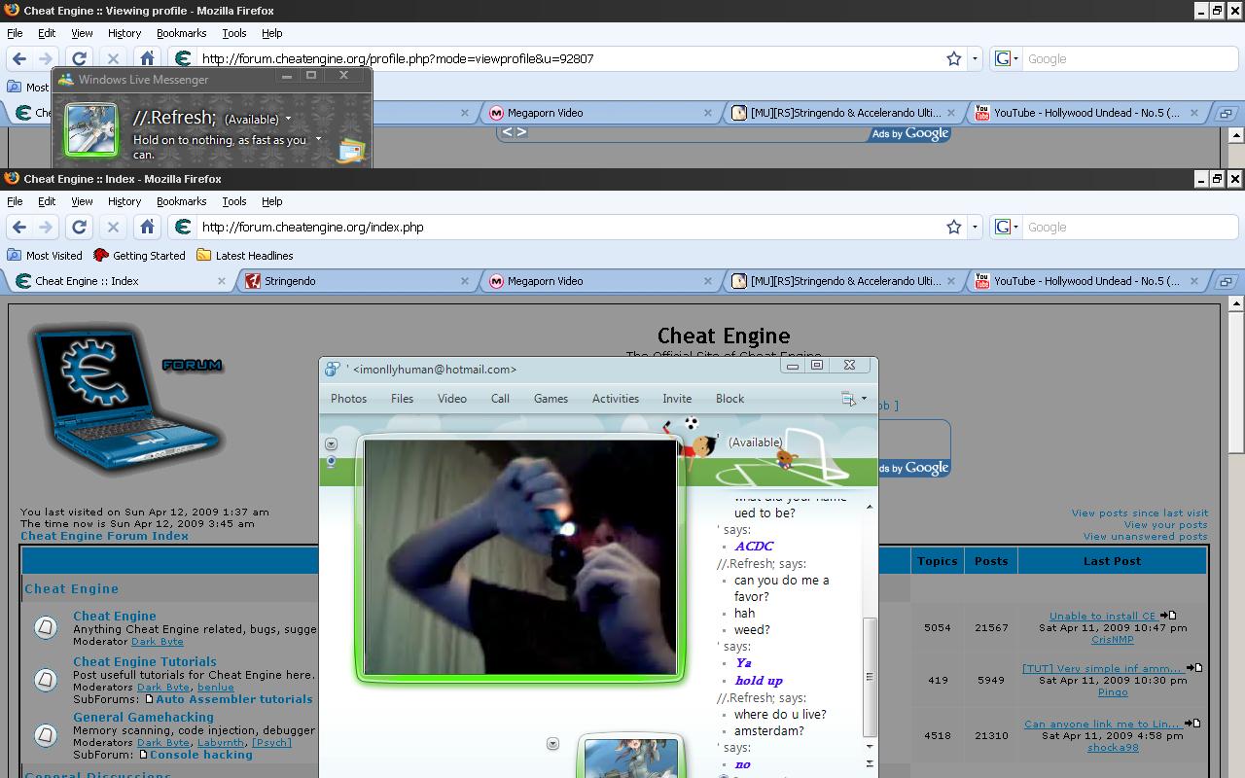Screen dimensions: 1245x778
Task: Open the Auto Assembler tutorials subforum
Action: pos(234,699)
